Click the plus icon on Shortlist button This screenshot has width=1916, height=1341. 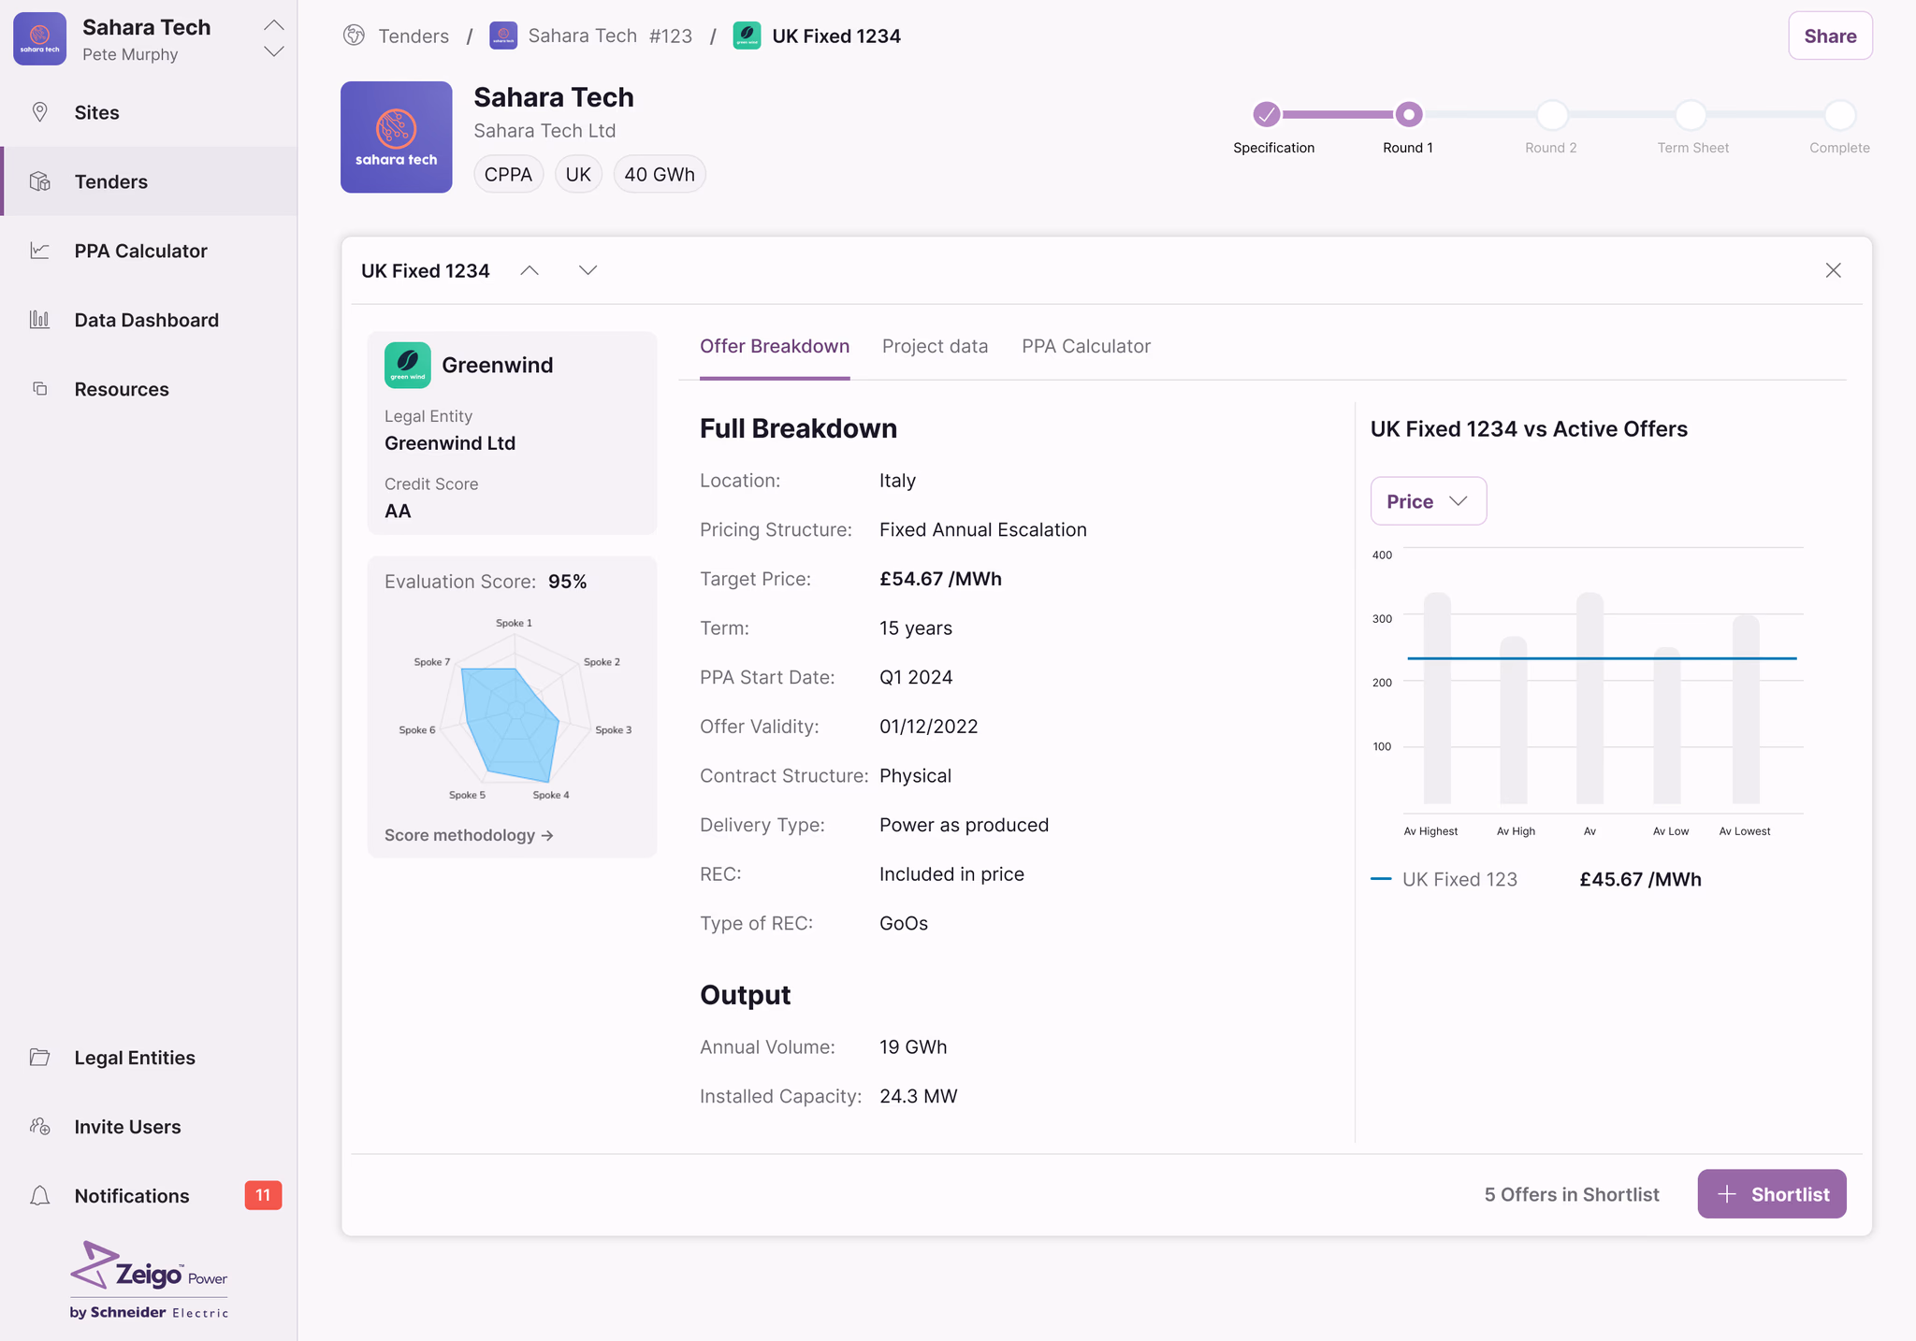(1727, 1194)
